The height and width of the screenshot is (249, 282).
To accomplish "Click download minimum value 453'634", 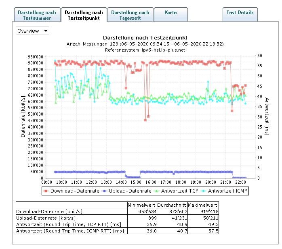I will [147, 212].
